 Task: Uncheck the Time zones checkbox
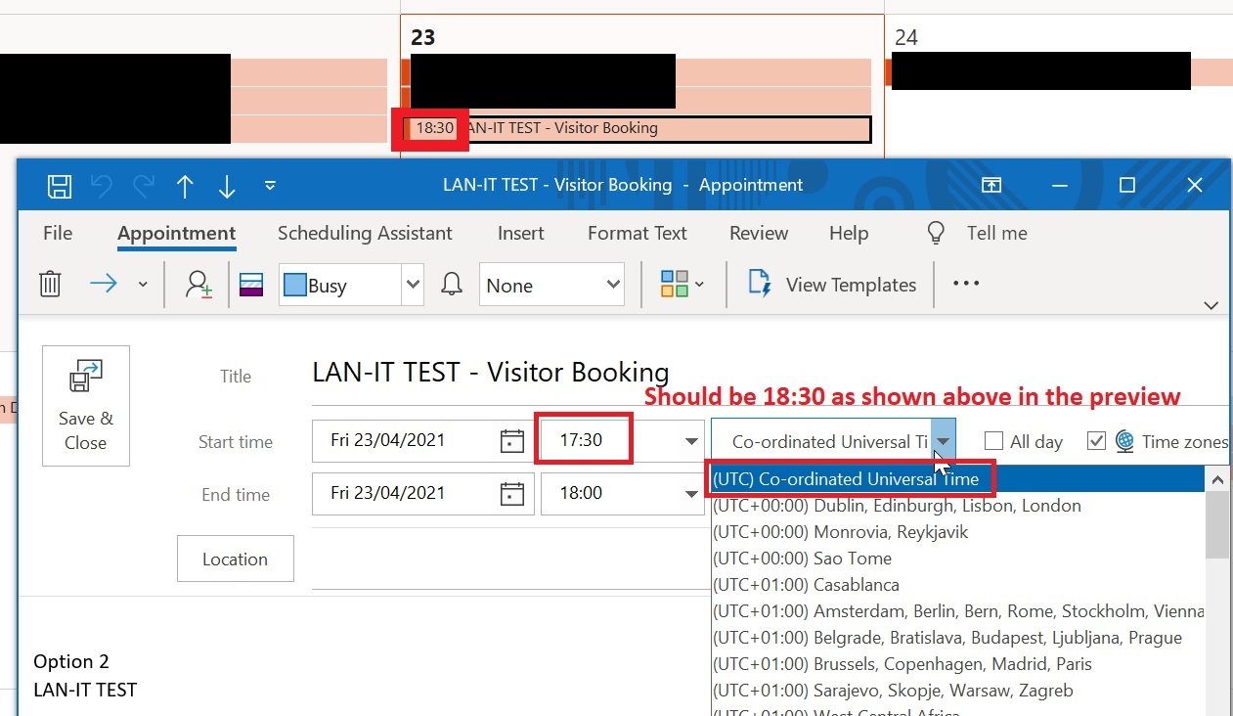(1096, 441)
